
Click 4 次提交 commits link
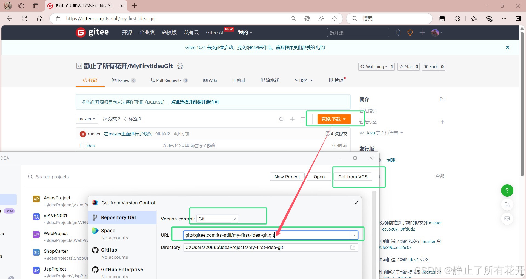(x=336, y=134)
